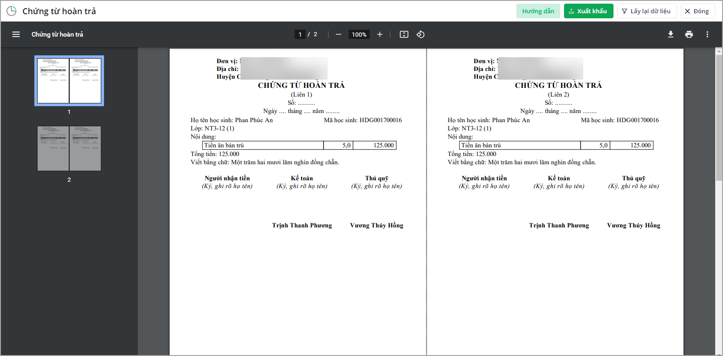The width and height of the screenshot is (723, 356).
Task: Download the PDF document
Action: 671,34
